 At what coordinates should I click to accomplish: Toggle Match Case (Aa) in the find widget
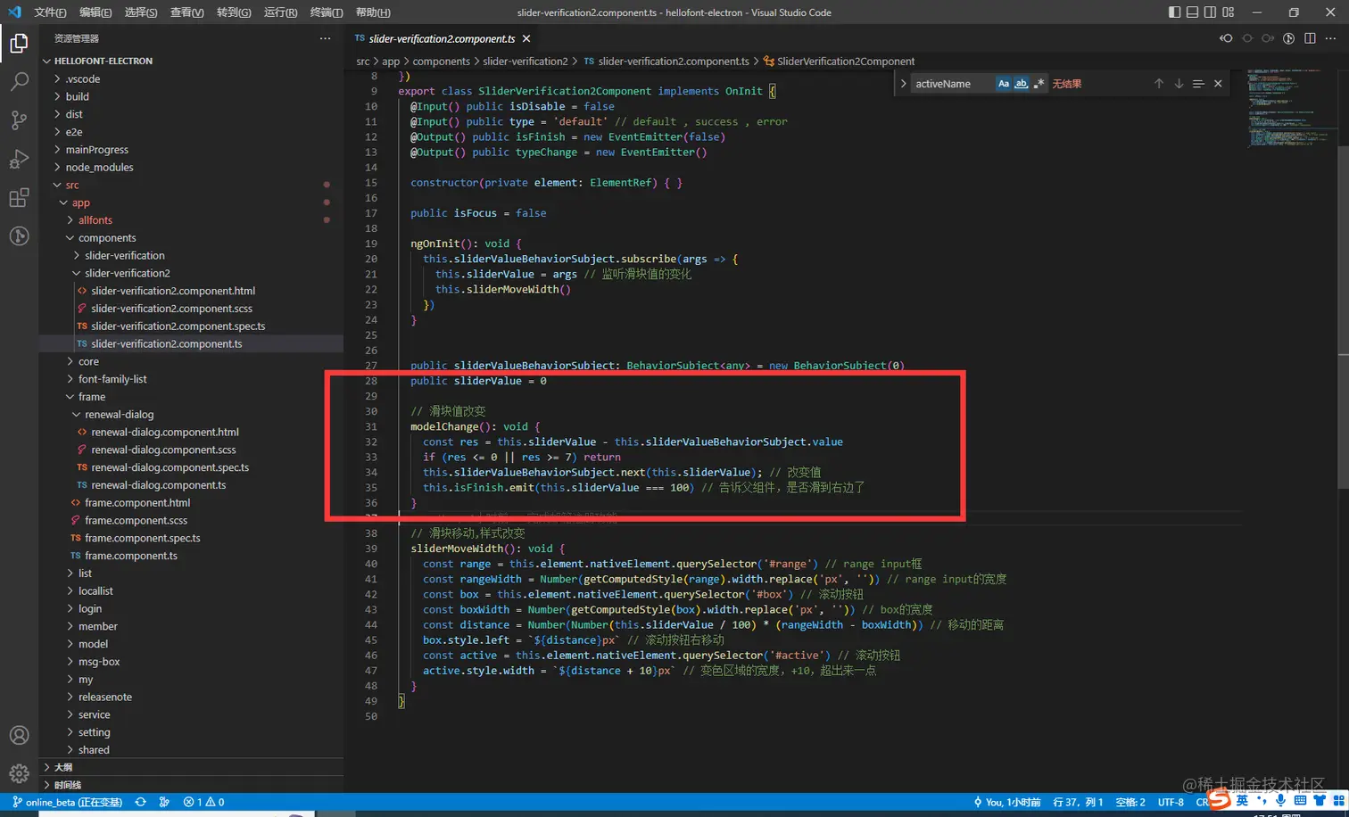[x=1004, y=84]
